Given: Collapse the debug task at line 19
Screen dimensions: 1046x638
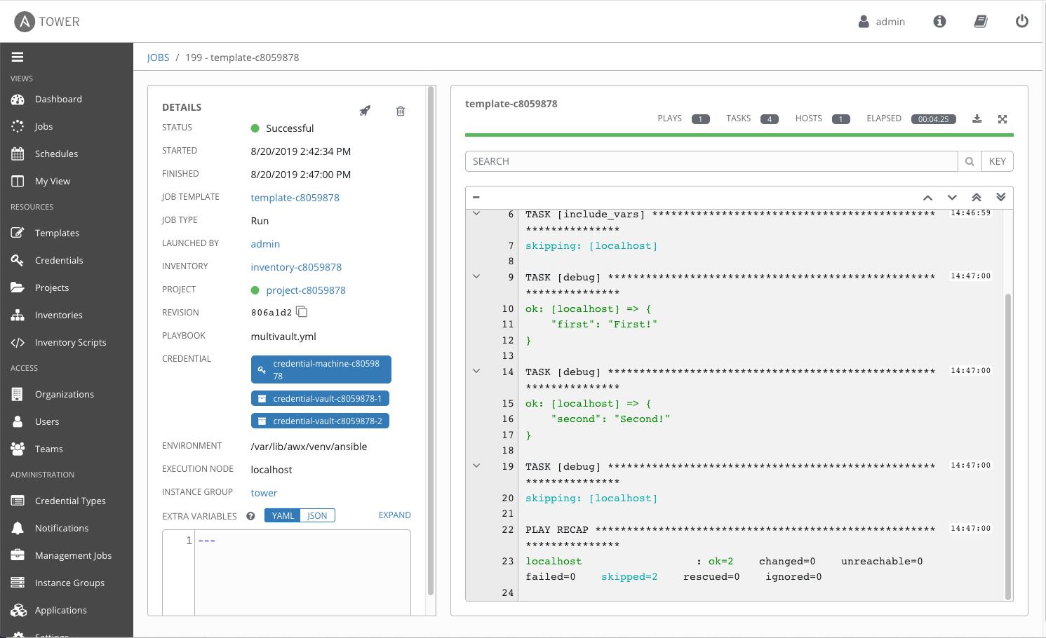Looking at the screenshot, I should click(476, 466).
